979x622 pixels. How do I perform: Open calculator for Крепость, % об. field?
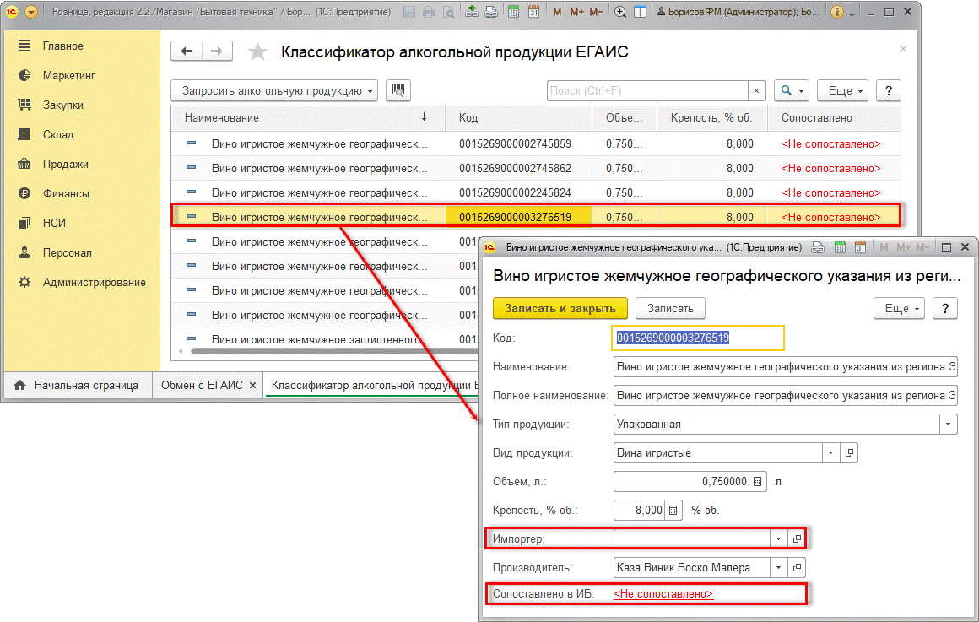pos(673,511)
